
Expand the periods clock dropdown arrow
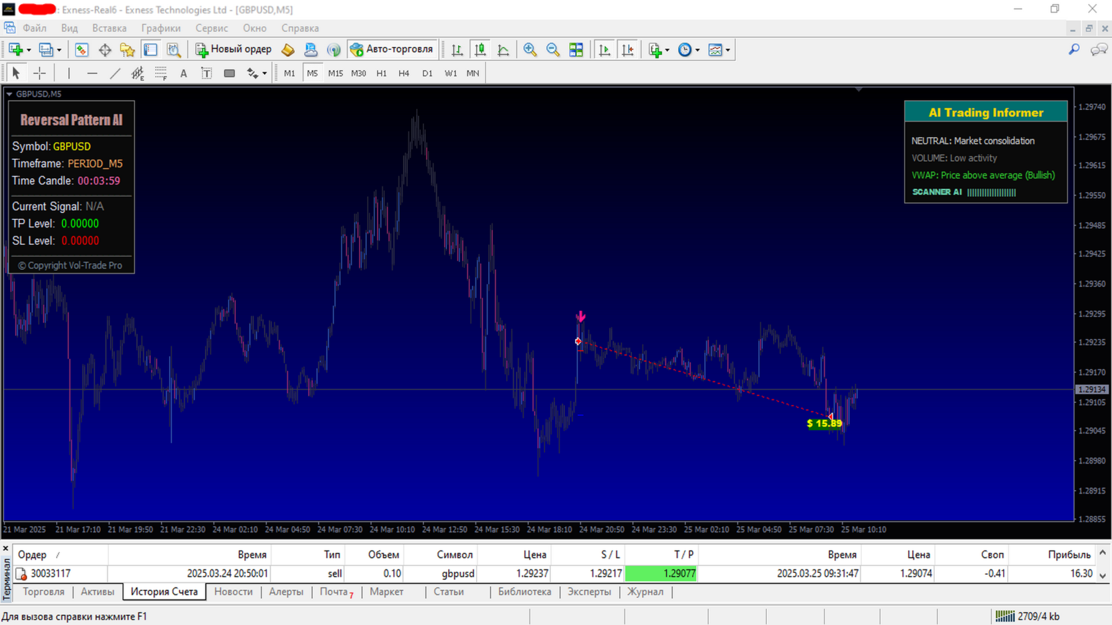point(697,50)
